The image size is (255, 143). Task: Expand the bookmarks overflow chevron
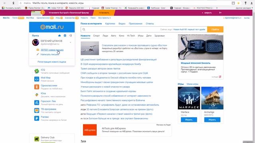[217, 8]
